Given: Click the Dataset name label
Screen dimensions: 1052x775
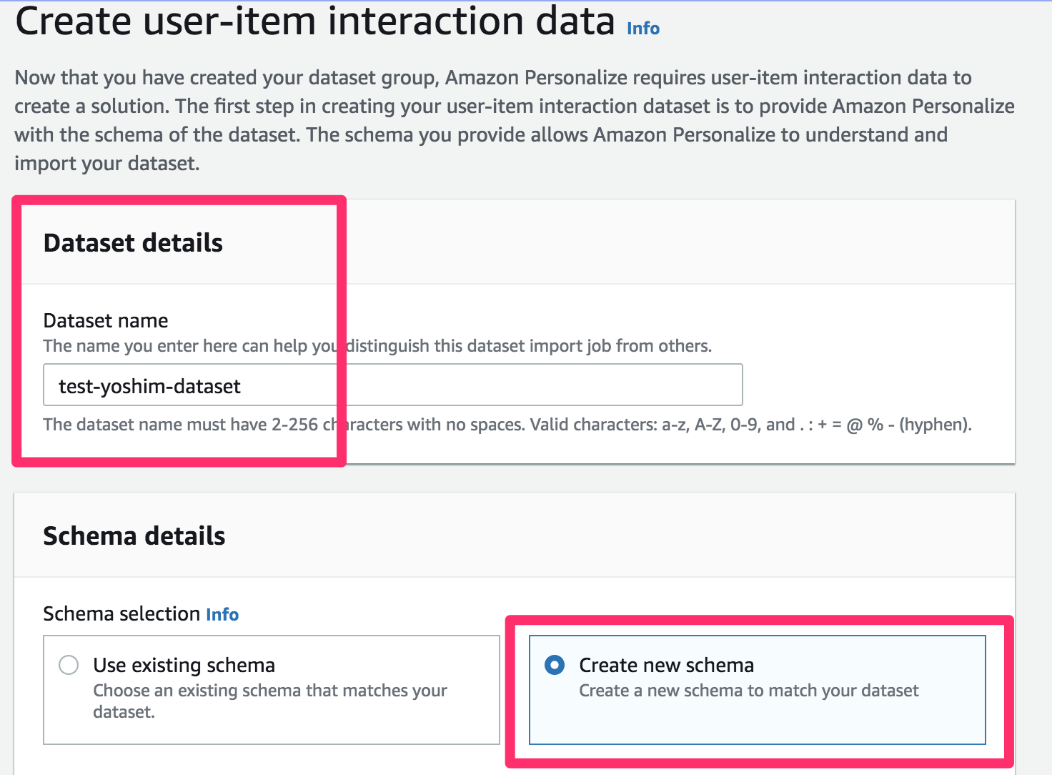Looking at the screenshot, I should pos(105,320).
